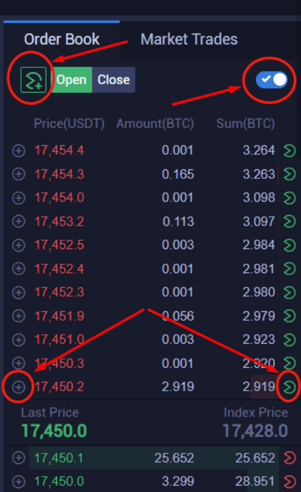The image size is (301, 492).
Task: Click red arrow icon on 17,450.1 bid row
Action: click(x=290, y=458)
